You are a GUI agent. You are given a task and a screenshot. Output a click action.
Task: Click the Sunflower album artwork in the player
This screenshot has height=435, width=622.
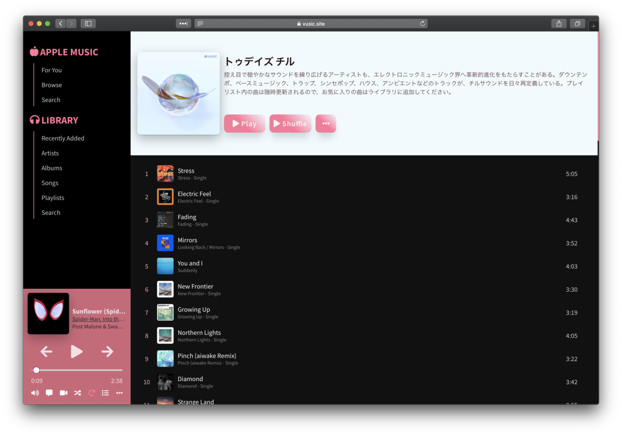tap(48, 314)
